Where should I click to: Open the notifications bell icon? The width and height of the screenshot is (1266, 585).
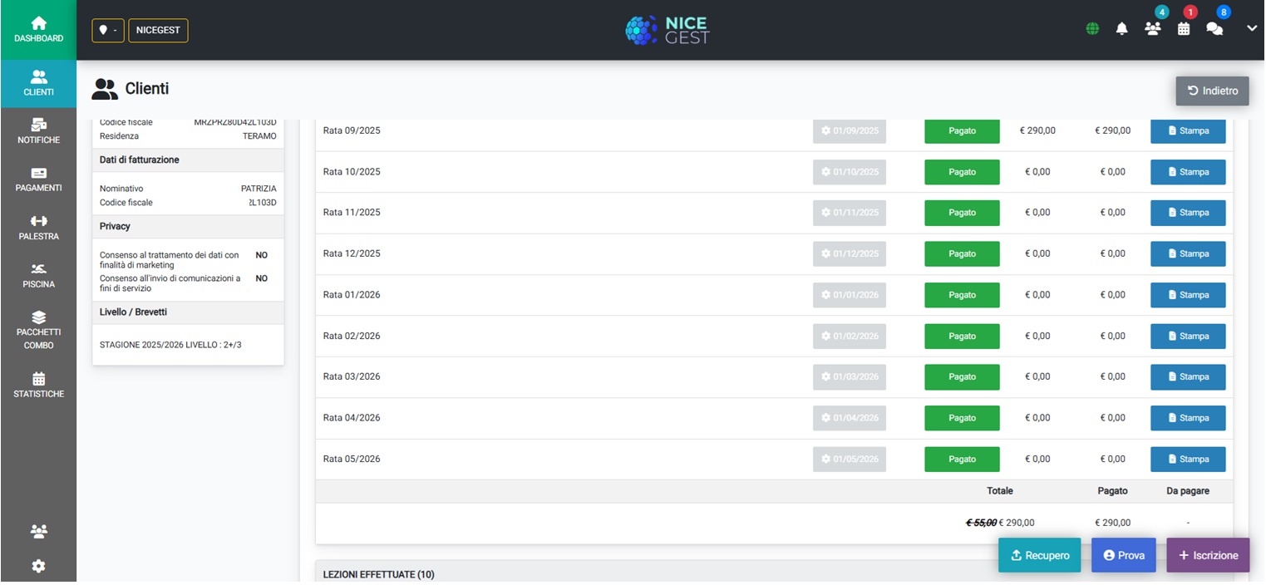coord(1122,29)
